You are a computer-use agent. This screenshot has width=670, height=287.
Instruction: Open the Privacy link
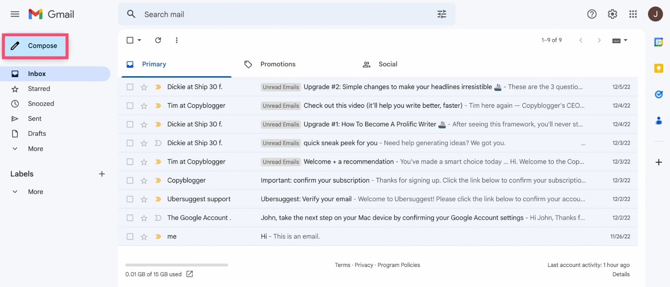pyautogui.click(x=364, y=265)
